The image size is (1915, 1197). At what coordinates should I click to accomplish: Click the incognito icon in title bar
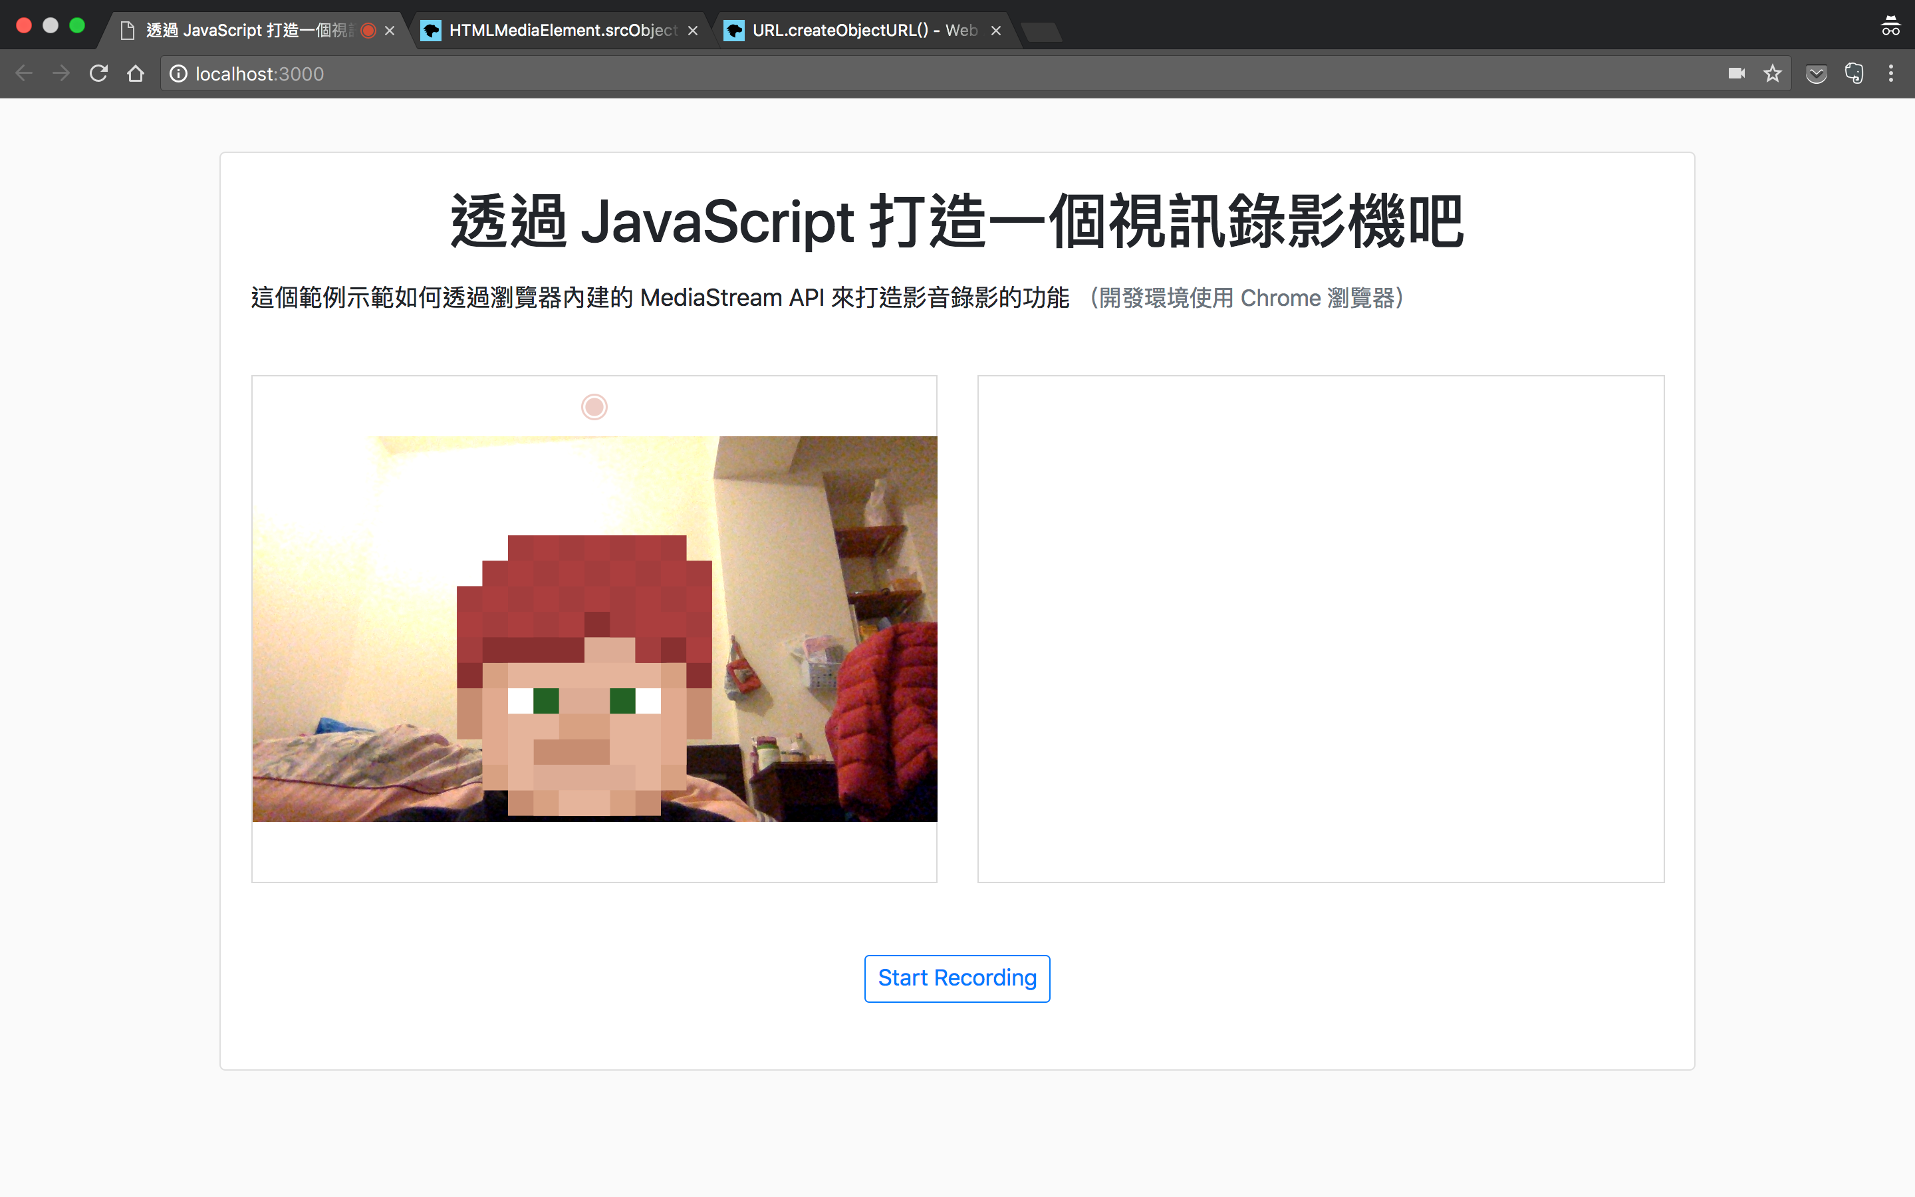point(1890,26)
